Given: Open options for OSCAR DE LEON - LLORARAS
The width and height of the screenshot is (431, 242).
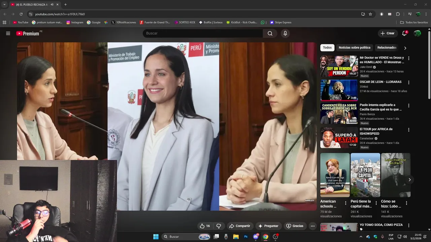Looking at the screenshot, I should [409, 82].
